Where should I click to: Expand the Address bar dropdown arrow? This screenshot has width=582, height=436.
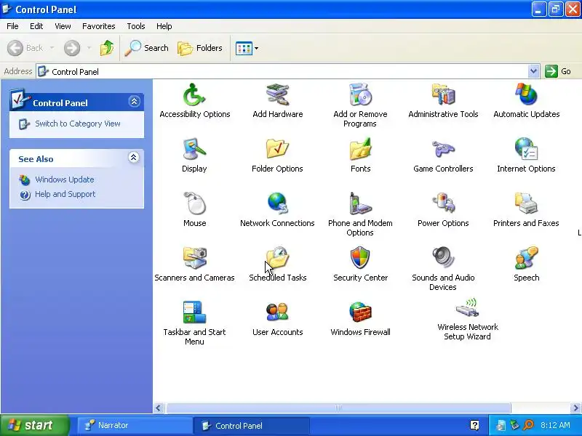(533, 71)
